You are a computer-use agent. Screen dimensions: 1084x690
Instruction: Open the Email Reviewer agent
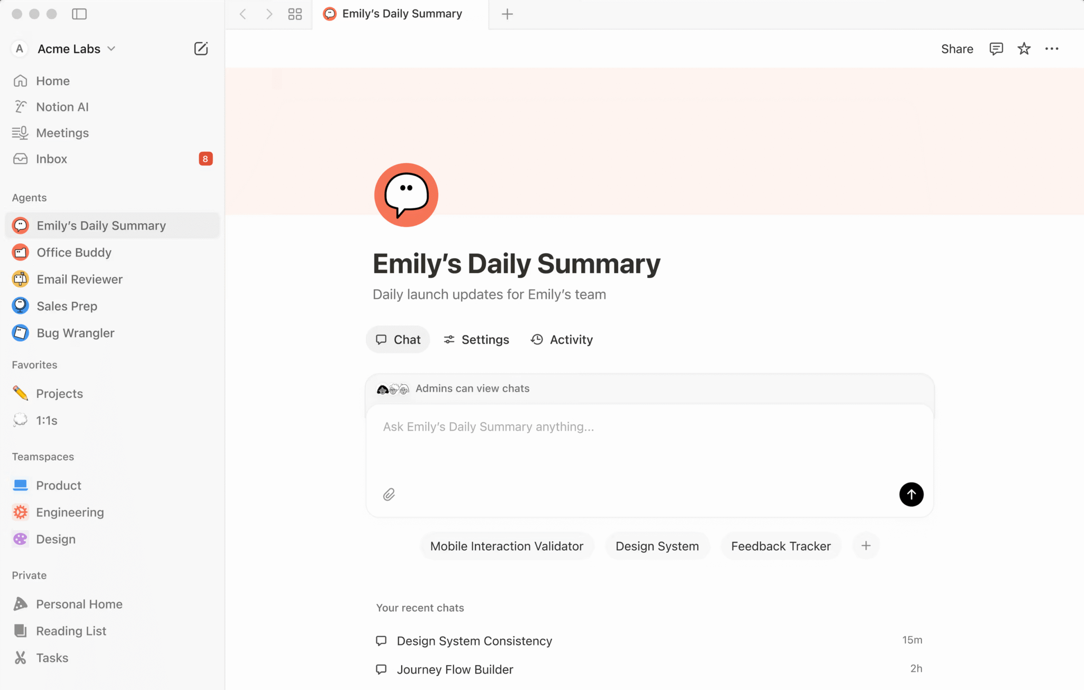click(x=79, y=279)
